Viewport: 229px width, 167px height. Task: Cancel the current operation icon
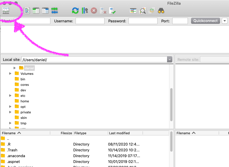94,11
